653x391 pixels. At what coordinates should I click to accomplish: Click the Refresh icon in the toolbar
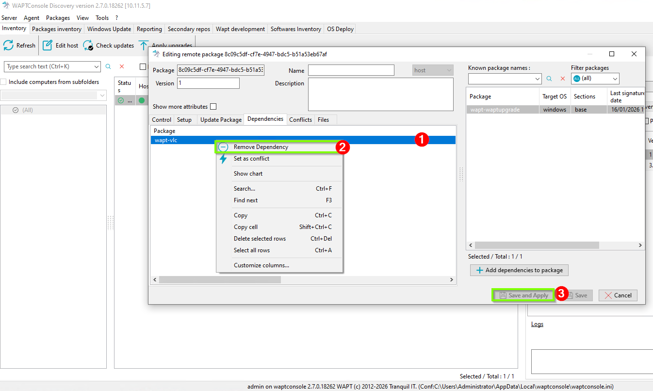(8, 46)
